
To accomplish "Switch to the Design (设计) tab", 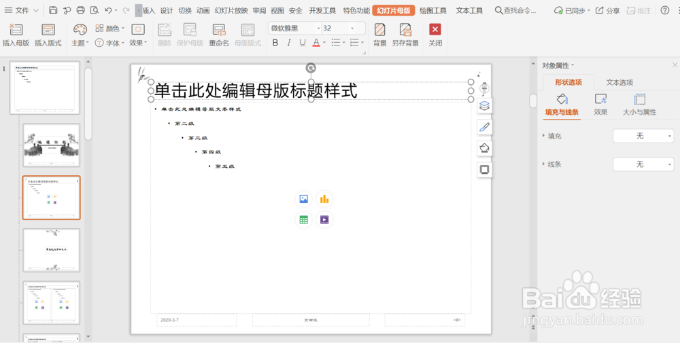I will point(166,10).
